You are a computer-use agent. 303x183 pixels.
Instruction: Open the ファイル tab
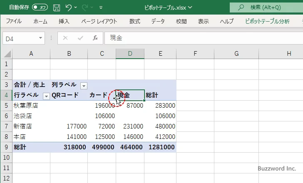(14, 21)
